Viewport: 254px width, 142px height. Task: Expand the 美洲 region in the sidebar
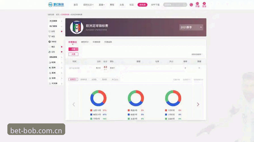(56, 73)
